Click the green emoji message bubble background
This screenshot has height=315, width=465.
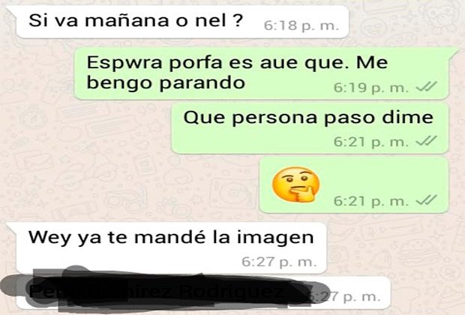(x=354, y=185)
